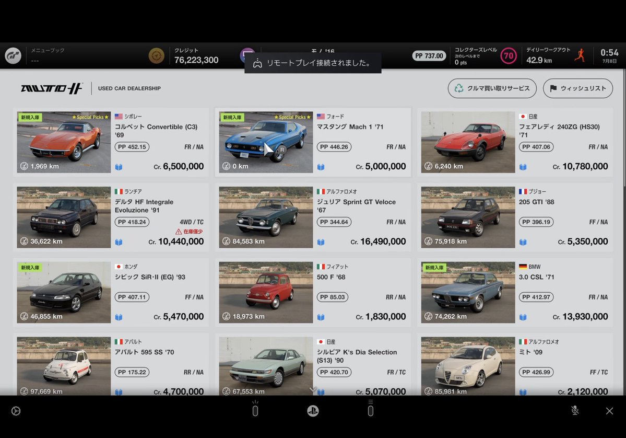Viewport: 626px width, 438px height.
Task: Click brochure icon on 205 GTI '88 card
Action: click(523, 242)
